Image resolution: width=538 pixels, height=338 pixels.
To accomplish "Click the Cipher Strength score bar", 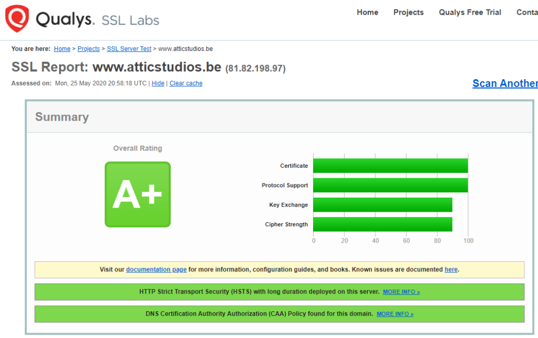I will click(x=382, y=224).
